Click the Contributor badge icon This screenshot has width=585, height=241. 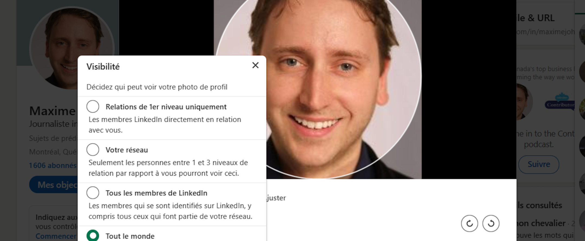tap(560, 102)
